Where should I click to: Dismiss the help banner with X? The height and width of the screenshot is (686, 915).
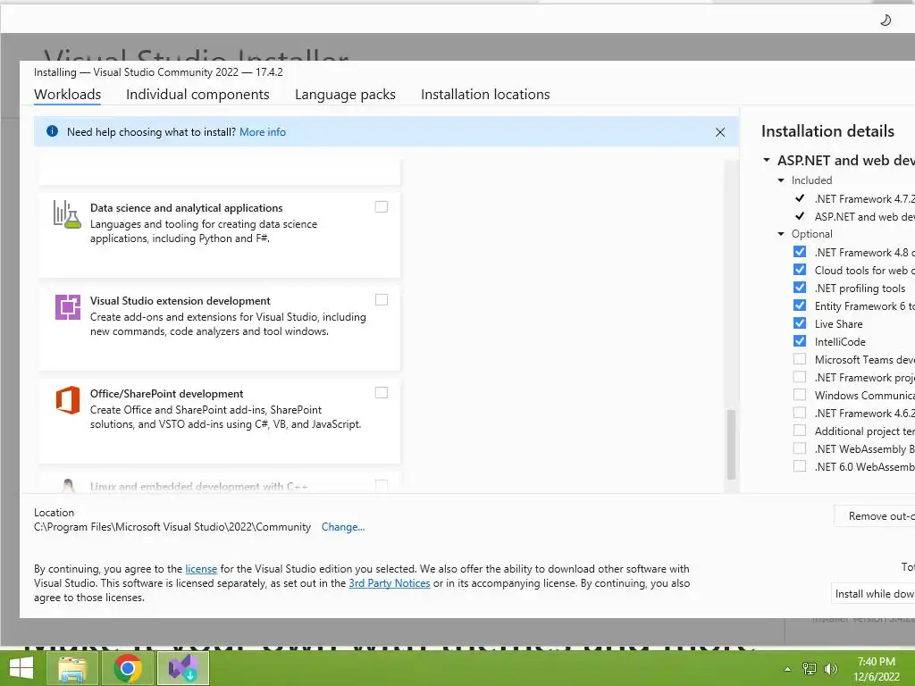pyautogui.click(x=720, y=132)
